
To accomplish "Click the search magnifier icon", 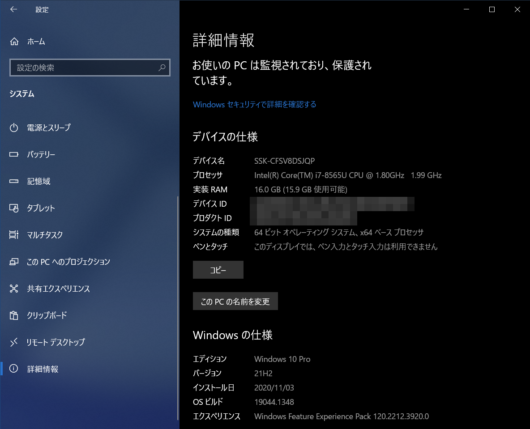I will click(x=162, y=68).
